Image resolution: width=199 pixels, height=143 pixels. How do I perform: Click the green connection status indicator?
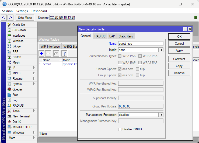[x=196, y=18]
